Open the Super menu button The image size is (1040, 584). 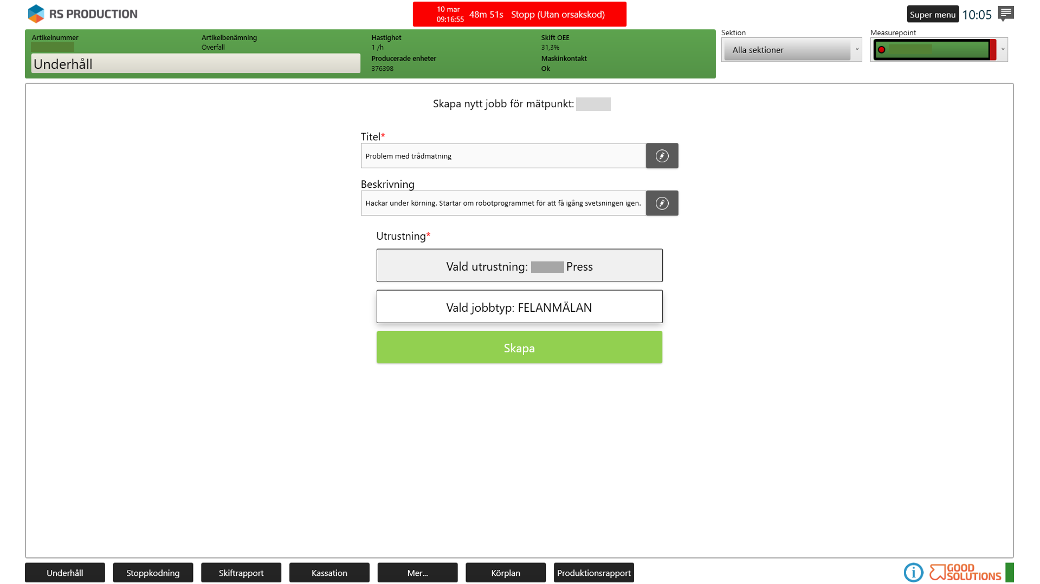[932, 15]
